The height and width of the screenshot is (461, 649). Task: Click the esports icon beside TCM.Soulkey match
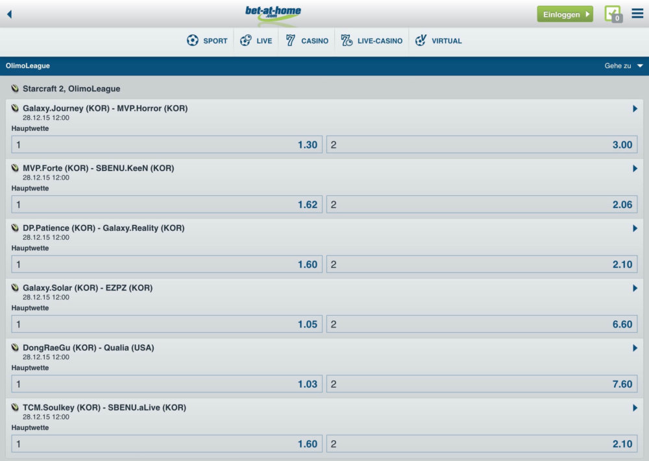pyautogui.click(x=15, y=407)
